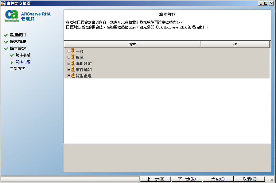Maximize the 案例建立精靈 window
Viewport: 276px width, 183px height.
click(x=266, y=3)
